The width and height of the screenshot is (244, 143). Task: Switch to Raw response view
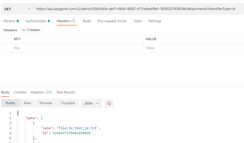[27, 103]
